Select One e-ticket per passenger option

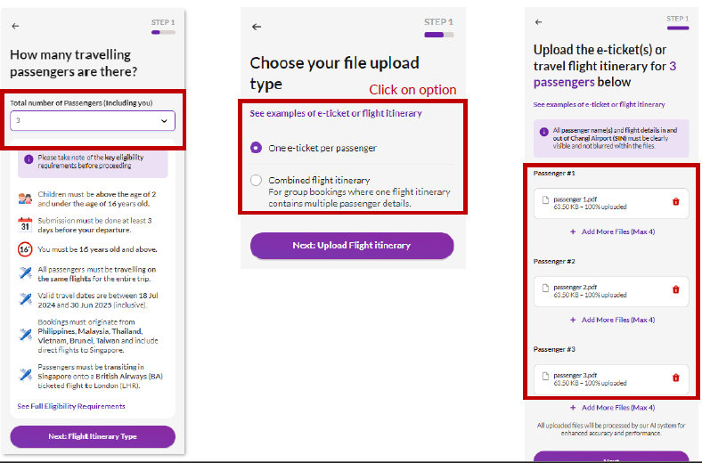(x=257, y=148)
